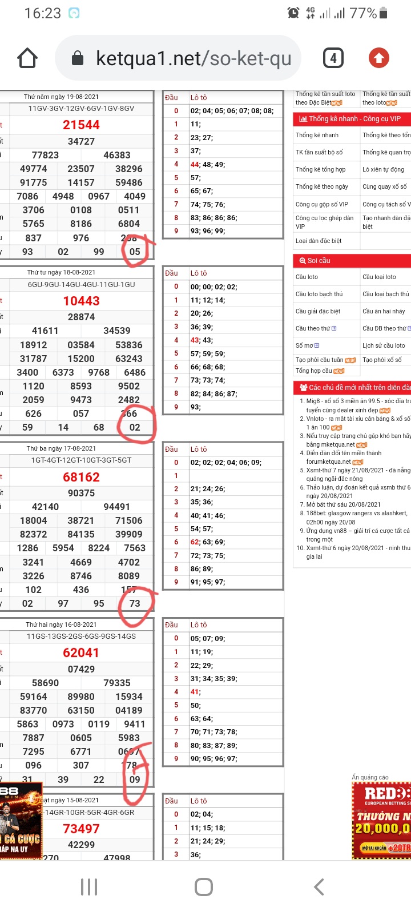Open the Mig8 xổ số 3 miền topic
Screen dimensions: 411x915
pyautogui.click(x=358, y=405)
